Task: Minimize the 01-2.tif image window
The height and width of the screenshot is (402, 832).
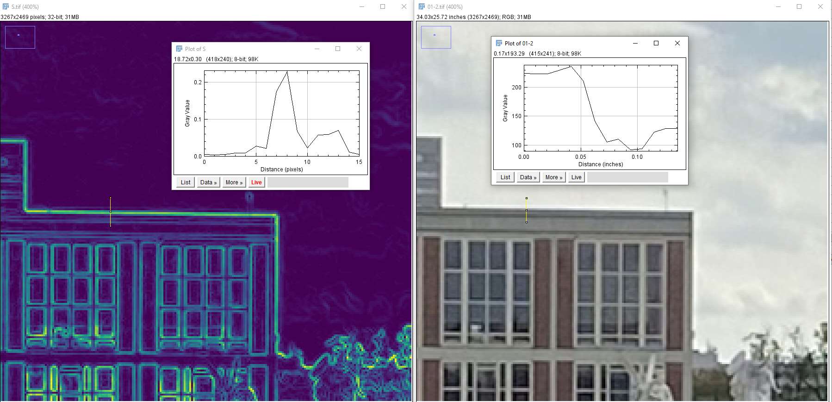Action: pos(778,6)
